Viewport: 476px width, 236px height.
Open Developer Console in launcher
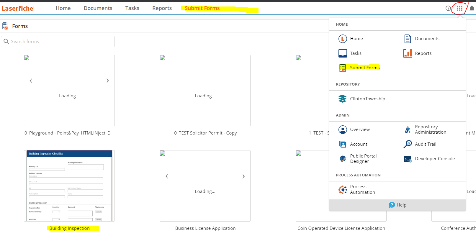pos(434,159)
